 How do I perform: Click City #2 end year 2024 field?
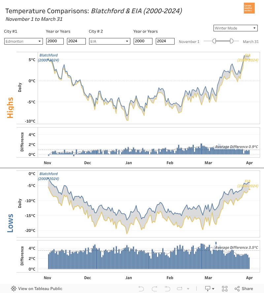pyautogui.click(x=165, y=41)
